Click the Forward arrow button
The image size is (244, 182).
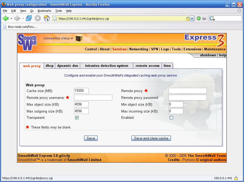coord(17,18)
